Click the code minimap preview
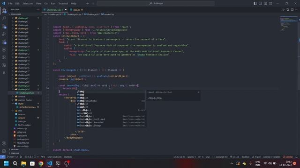The height and width of the screenshot is (168, 300). (x=289, y=23)
